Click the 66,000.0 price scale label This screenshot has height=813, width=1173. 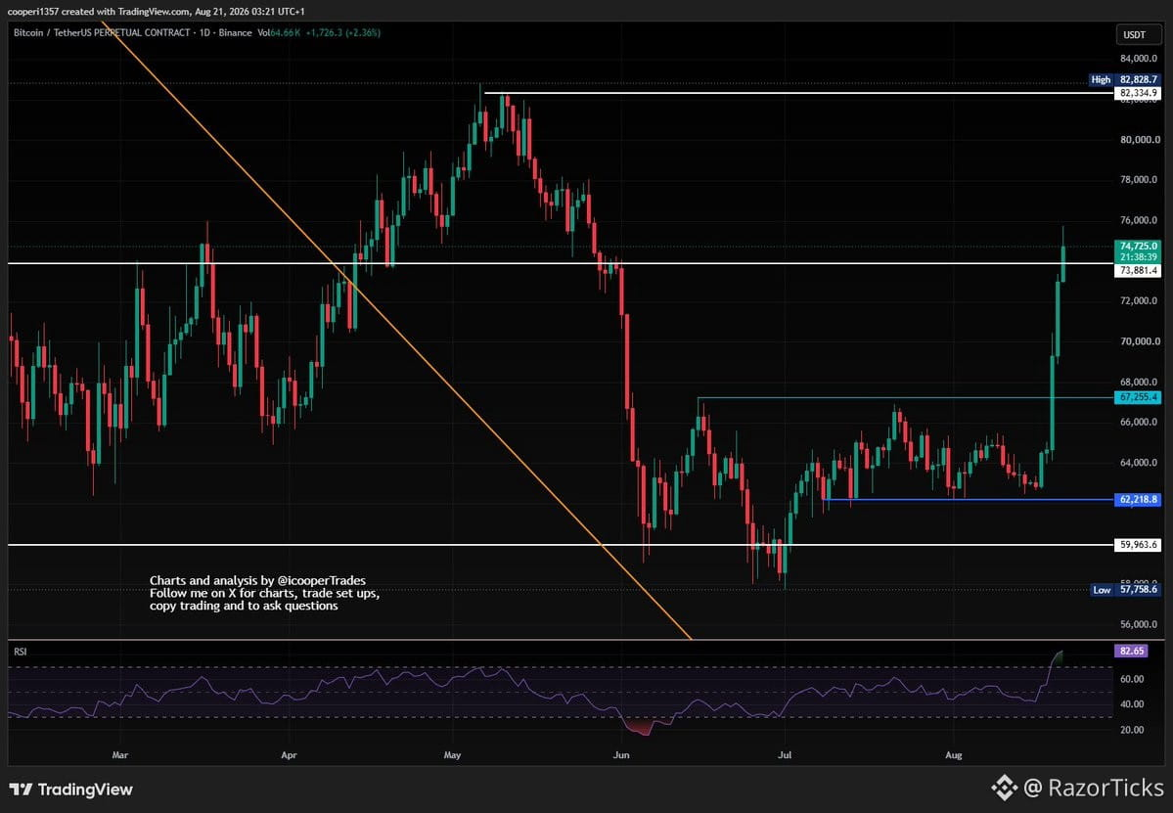[x=1140, y=422]
